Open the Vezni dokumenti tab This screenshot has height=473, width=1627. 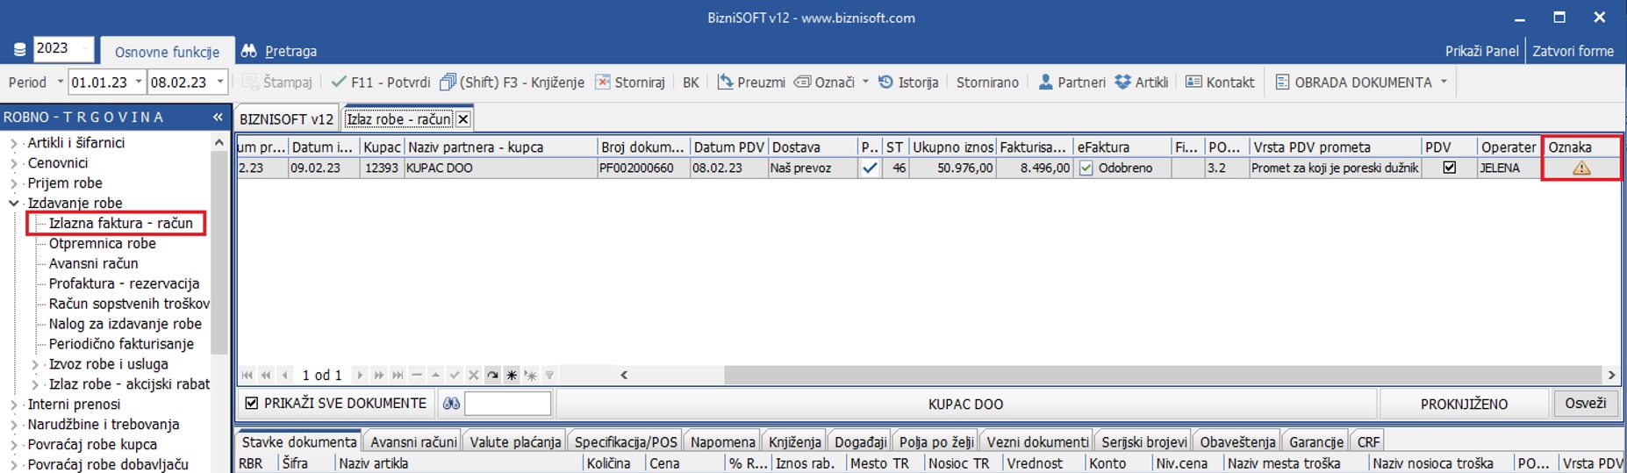(x=1037, y=441)
